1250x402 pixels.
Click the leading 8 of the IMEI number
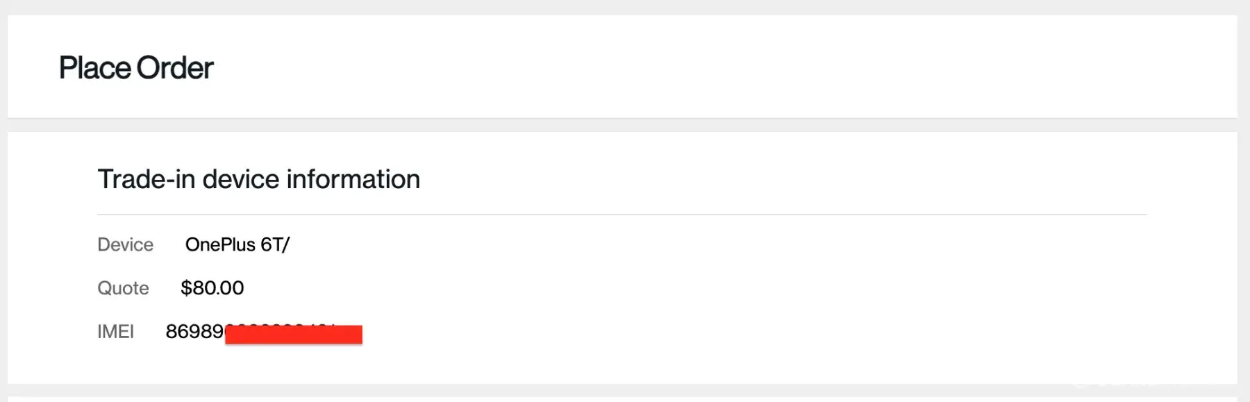tap(172, 332)
